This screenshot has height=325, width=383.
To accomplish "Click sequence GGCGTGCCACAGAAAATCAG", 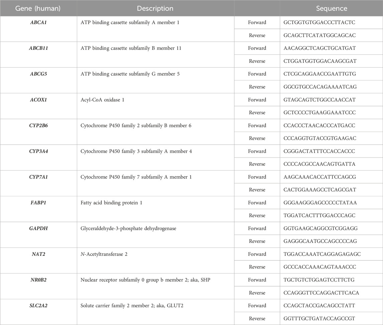I will coord(320,87).
